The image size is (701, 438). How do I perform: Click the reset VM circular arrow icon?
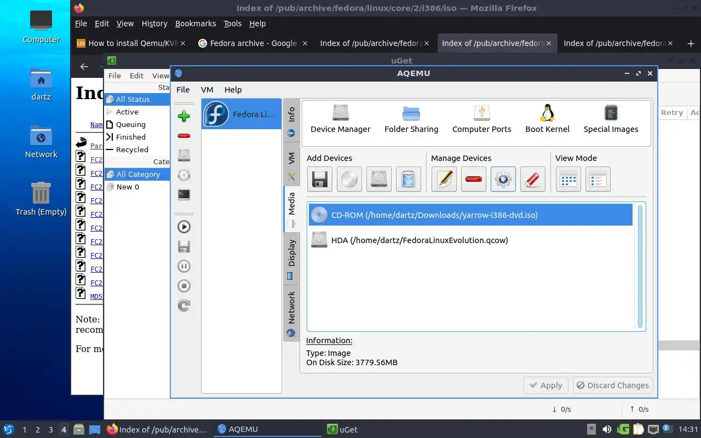(x=184, y=306)
